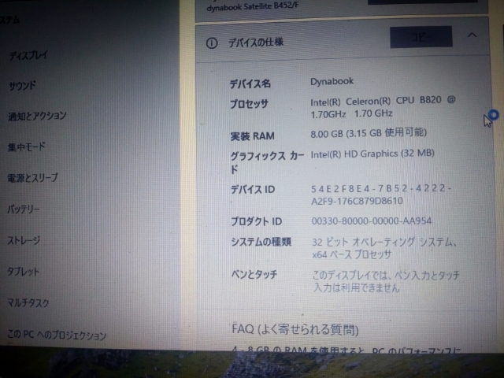Go to 集中モード settings
Screen dimensions: 504x378
click(26, 147)
